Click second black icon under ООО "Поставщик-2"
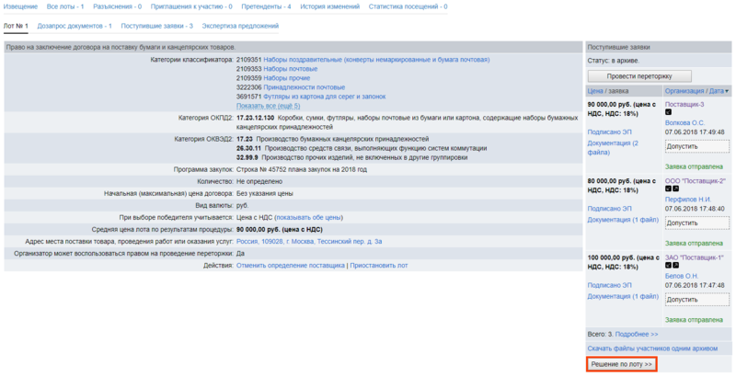This screenshot has width=736, height=377. [x=676, y=189]
